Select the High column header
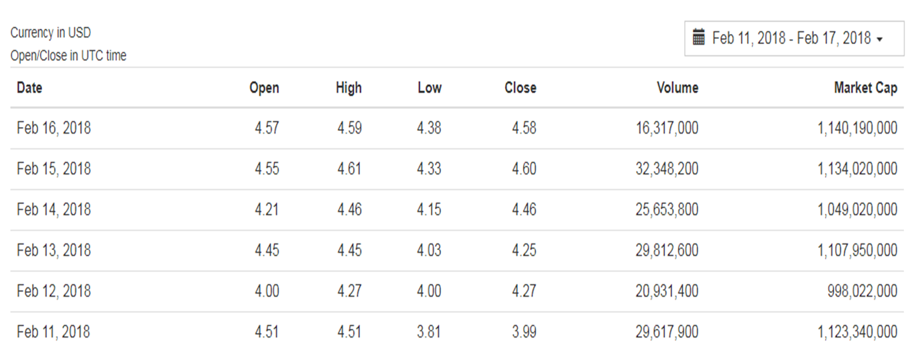The height and width of the screenshot is (357, 914). tap(349, 88)
